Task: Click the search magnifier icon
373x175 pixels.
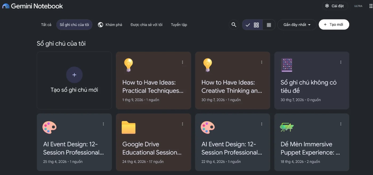Action: [x=234, y=25]
